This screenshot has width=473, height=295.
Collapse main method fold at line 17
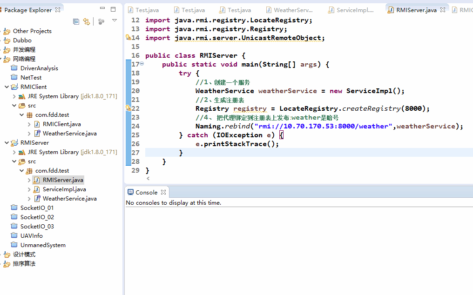click(142, 64)
